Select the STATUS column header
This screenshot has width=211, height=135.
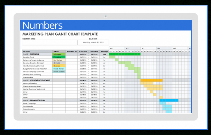pyautogui.click(x=59, y=51)
